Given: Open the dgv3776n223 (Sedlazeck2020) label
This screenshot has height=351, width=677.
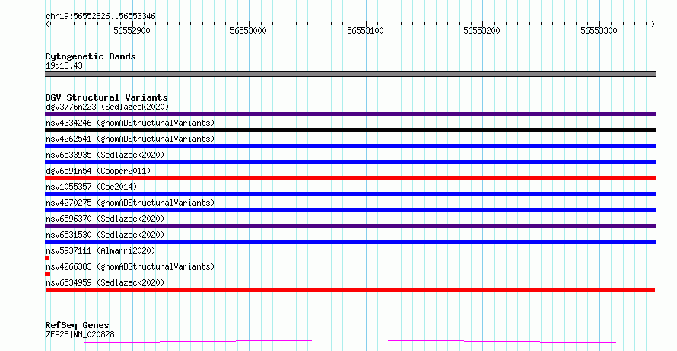Looking at the screenshot, I should pyautogui.click(x=107, y=107).
